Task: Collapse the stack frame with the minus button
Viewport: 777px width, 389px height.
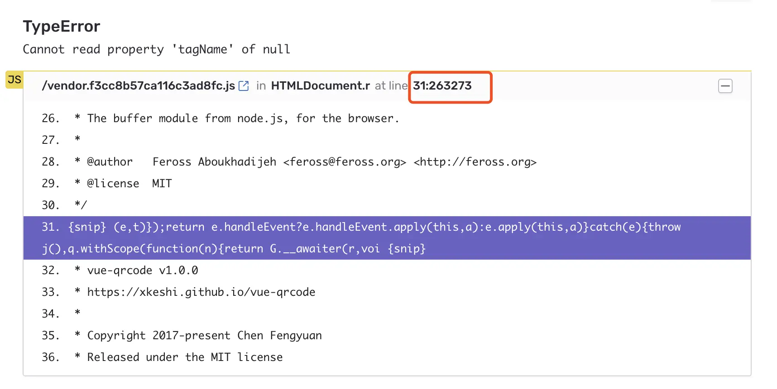Action: 725,86
